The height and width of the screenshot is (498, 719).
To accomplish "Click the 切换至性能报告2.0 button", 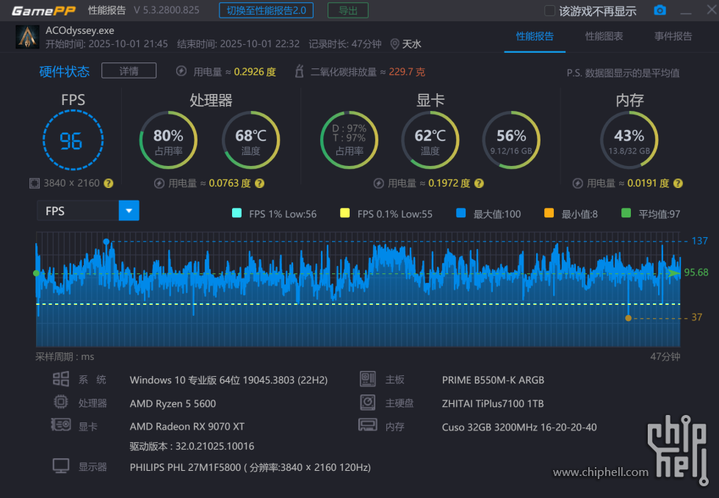I will (x=266, y=10).
